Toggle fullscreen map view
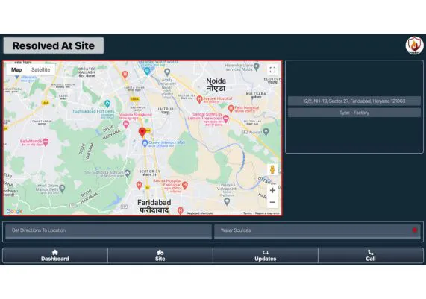Viewport: 426px width, 299px height. pyautogui.click(x=272, y=70)
